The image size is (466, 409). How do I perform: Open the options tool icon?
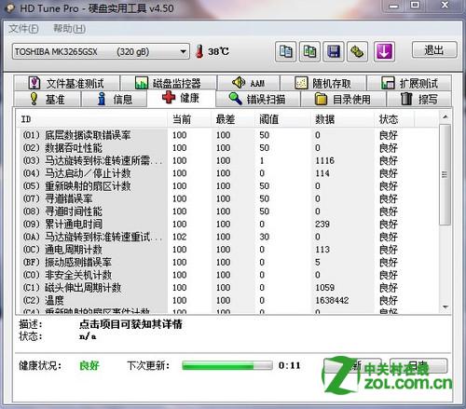[358, 51]
